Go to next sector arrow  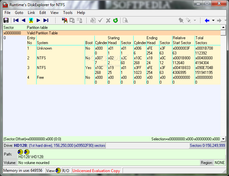pyautogui.click(x=38, y=20)
